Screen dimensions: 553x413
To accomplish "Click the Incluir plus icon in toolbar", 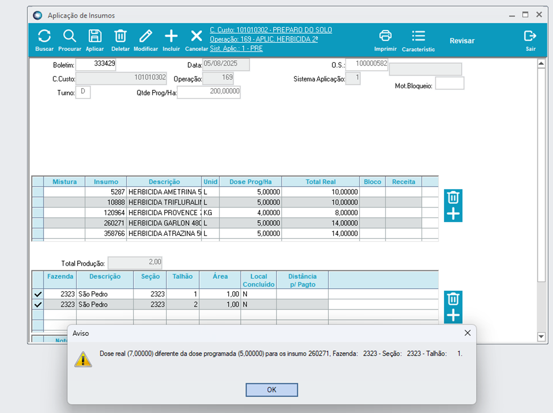I will pos(171,36).
